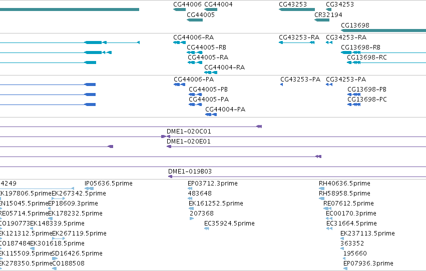Select the EP07936.3prime EST label
This screenshot has width=426, height=271.
[368, 263]
